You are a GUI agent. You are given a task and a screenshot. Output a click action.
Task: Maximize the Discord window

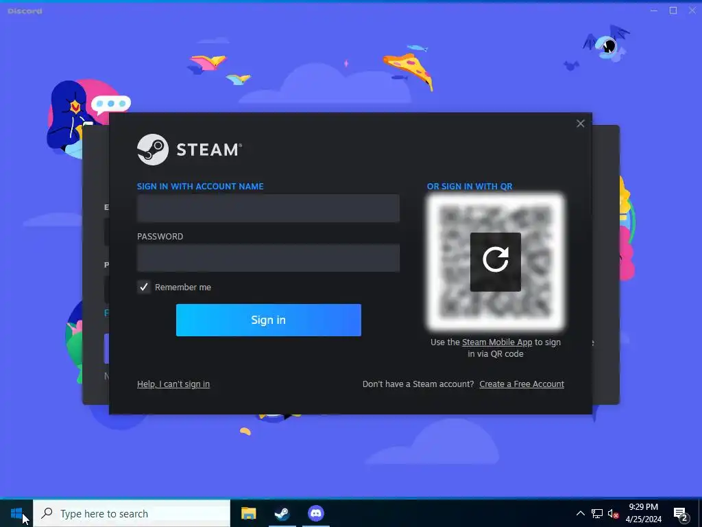673,10
